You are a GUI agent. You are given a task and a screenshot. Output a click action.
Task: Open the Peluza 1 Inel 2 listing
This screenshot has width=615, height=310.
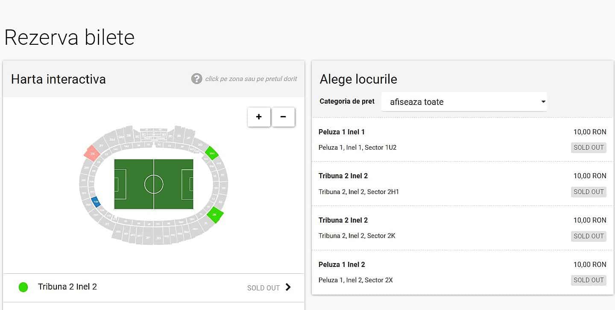coord(463,272)
